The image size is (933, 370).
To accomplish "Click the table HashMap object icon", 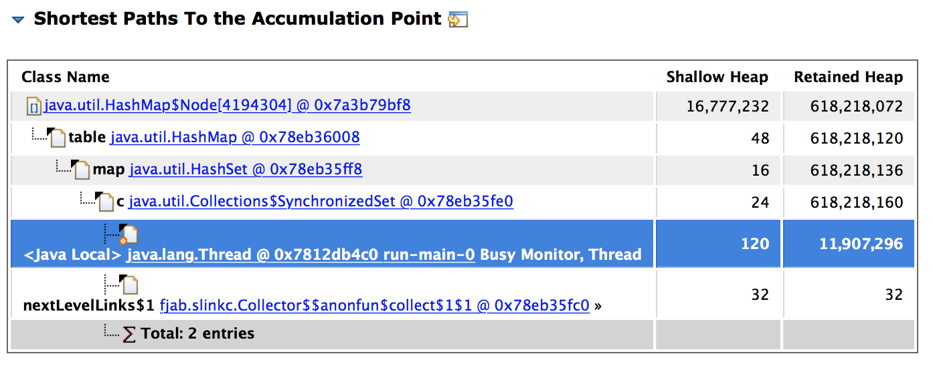I will click(58, 138).
